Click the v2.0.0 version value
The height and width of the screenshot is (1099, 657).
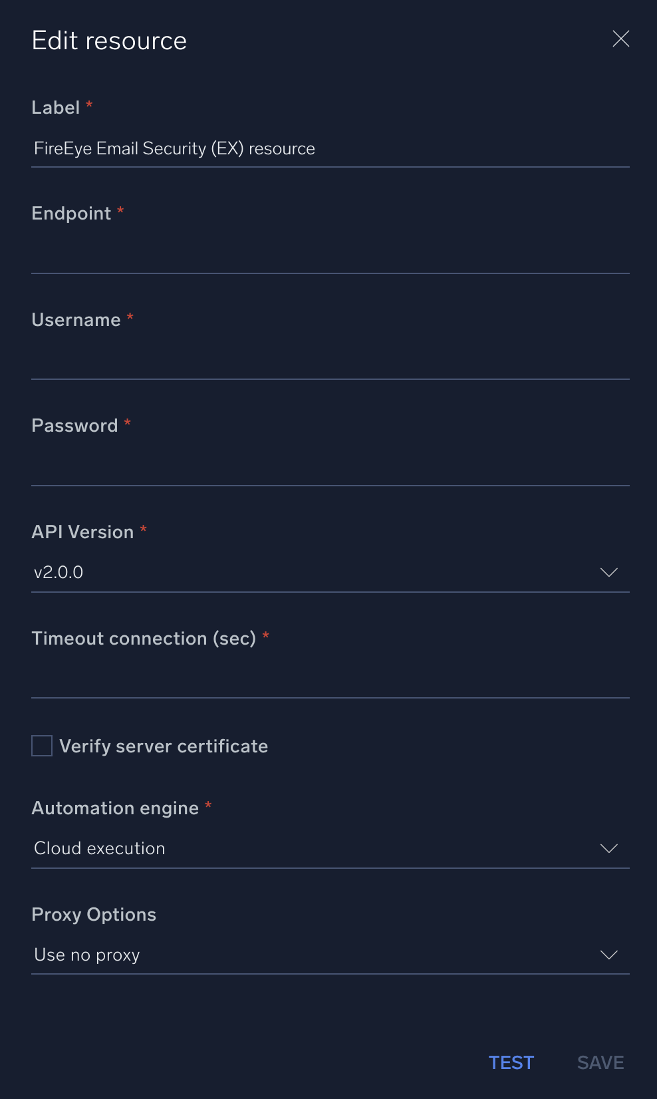tap(58, 571)
